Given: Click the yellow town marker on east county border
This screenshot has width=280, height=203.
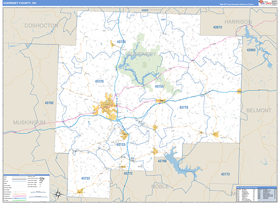Looking at the screenshot, I should point(239,91).
